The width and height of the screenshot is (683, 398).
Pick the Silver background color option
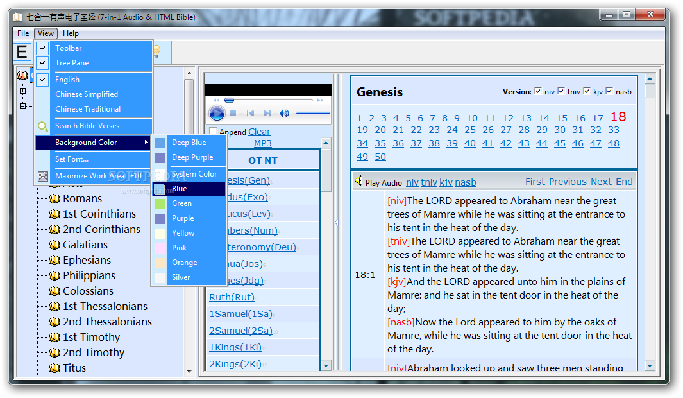(x=181, y=277)
